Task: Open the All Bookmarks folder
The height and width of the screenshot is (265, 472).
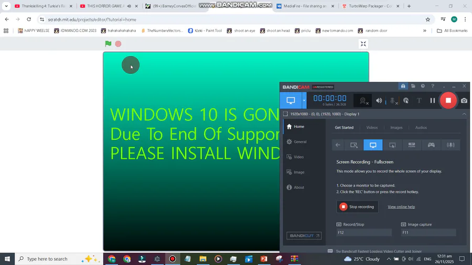Action: pyautogui.click(x=452, y=31)
